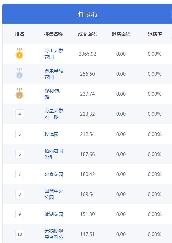The width and height of the screenshot is (172, 243).
Task: Click the rank 9 number badge
Action: click(20, 214)
